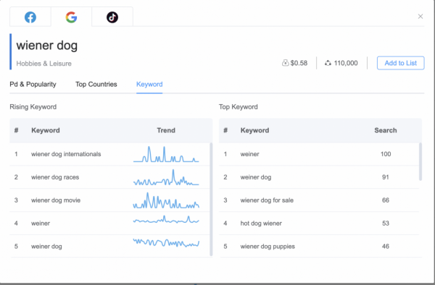Add wiener dog to list
Viewport: 435px width, 285px height.
coord(400,63)
